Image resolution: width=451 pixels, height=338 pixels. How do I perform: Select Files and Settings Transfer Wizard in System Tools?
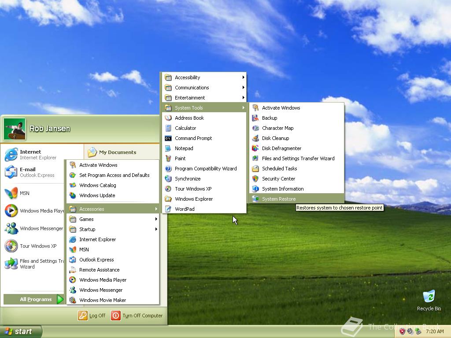point(296,158)
